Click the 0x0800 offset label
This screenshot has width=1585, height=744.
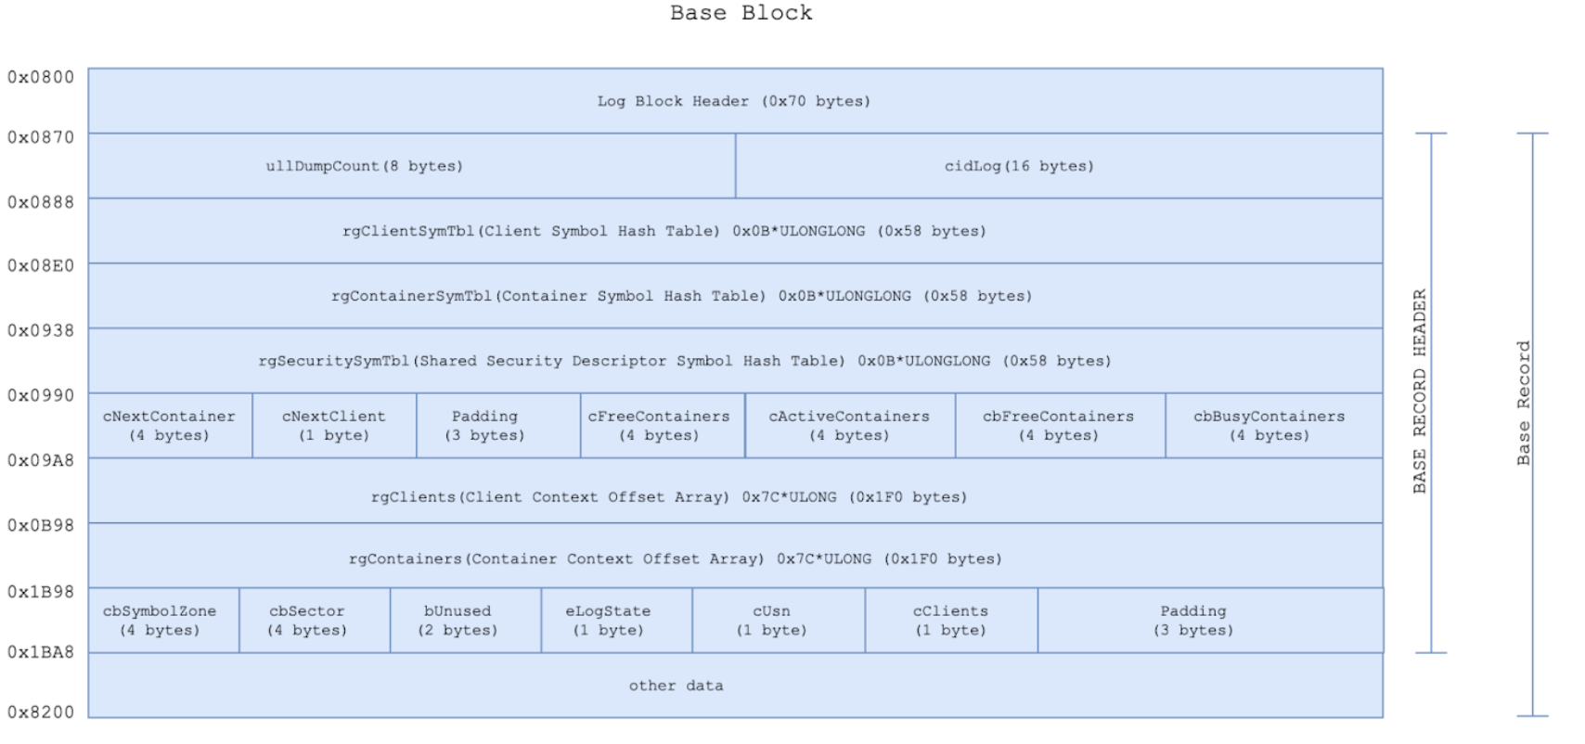pos(41,77)
